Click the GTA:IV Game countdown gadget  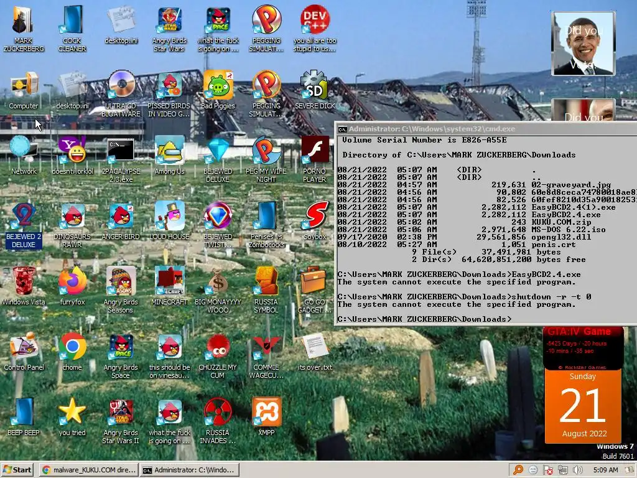click(583, 349)
